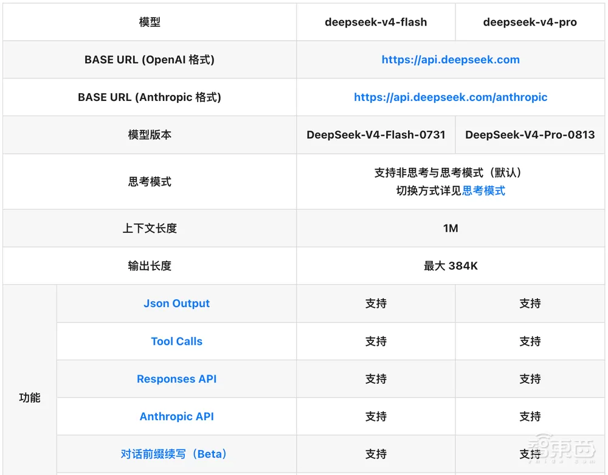
Task: Click the 模型版本 row label
Action: pyautogui.click(x=150, y=135)
